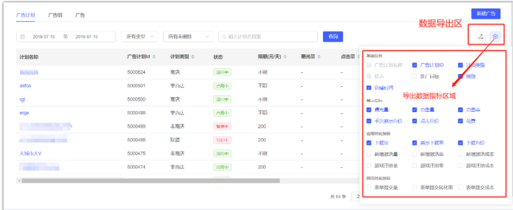Open the 所有未删除 dropdown
This screenshot has width=513, height=210.
pos(188,37)
